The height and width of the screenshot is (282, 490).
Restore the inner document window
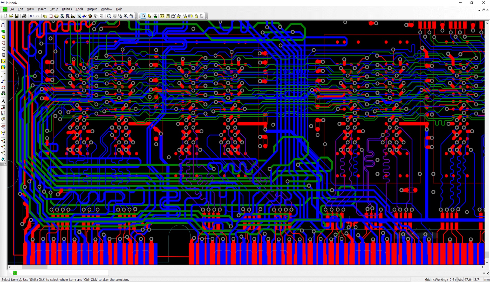pos(483,10)
